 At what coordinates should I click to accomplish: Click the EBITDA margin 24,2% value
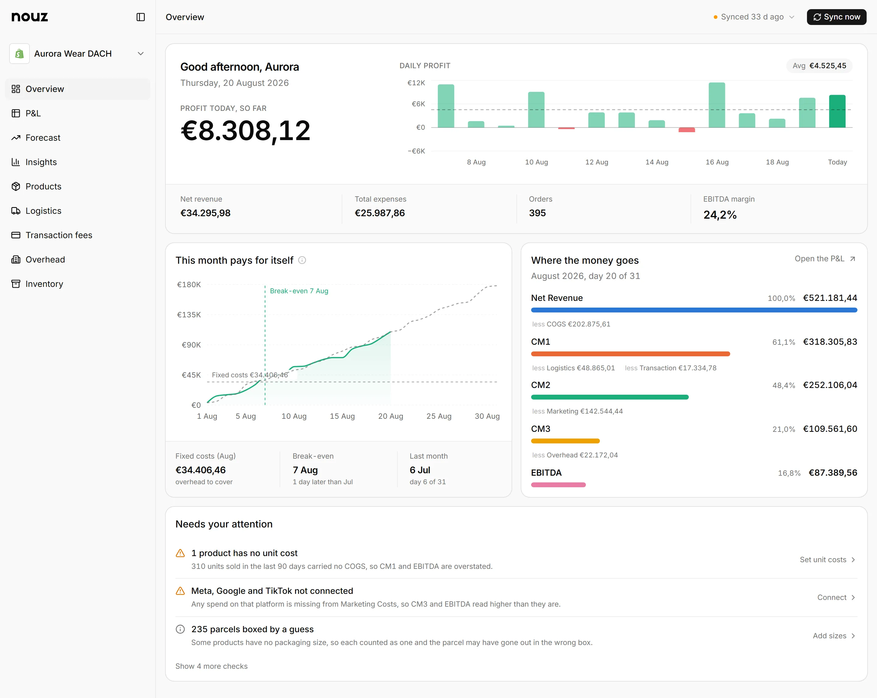pyautogui.click(x=720, y=215)
